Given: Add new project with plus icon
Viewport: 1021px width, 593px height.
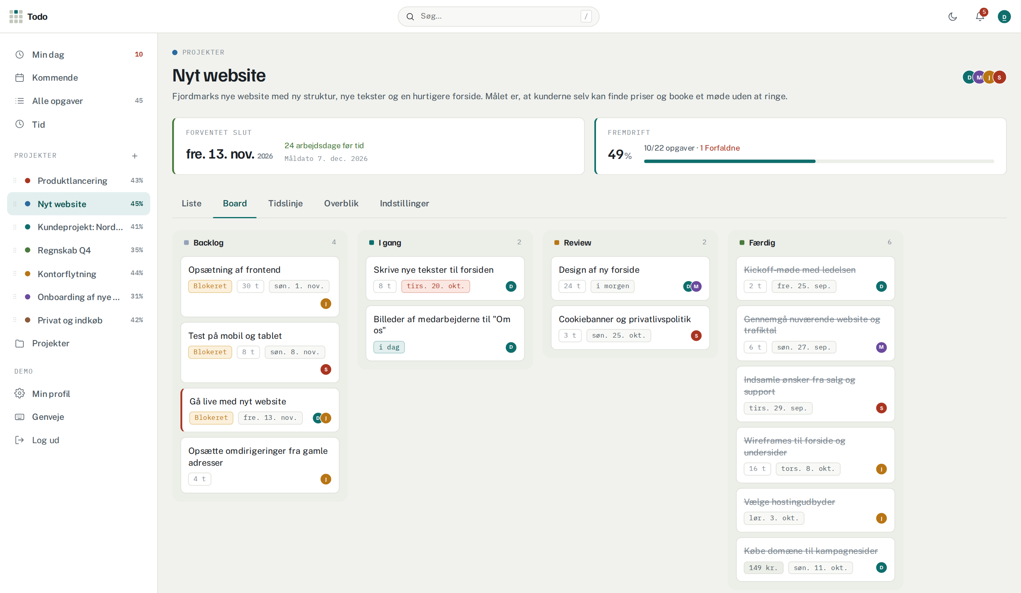Looking at the screenshot, I should pos(135,156).
